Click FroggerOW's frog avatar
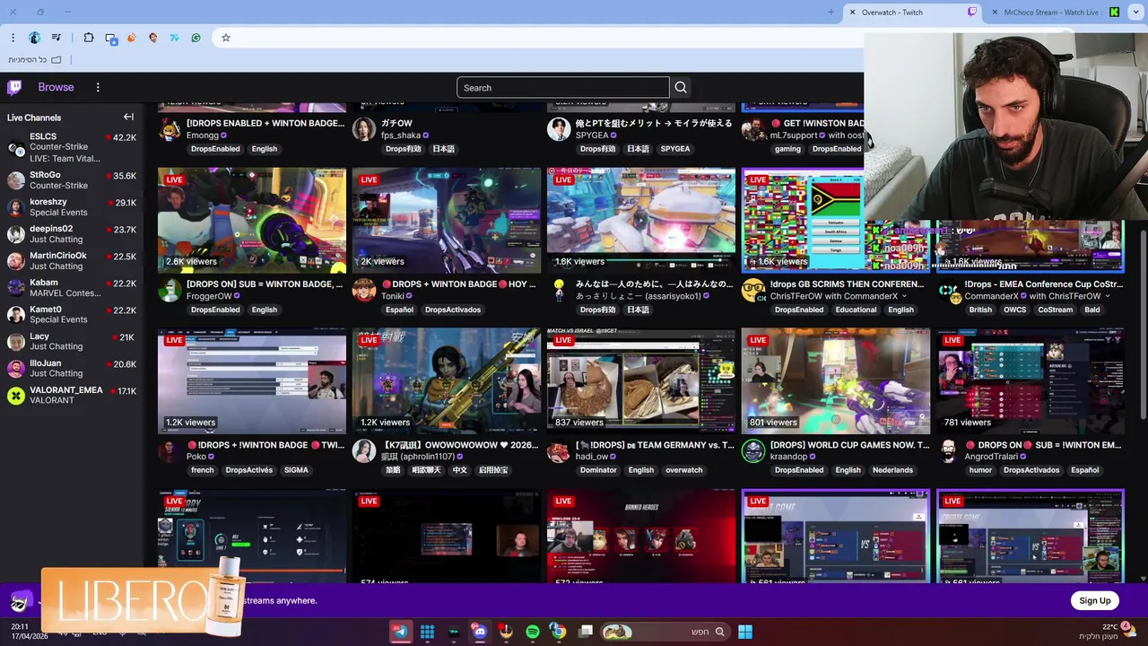The height and width of the screenshot is (646, 1148). click(170, 290)
